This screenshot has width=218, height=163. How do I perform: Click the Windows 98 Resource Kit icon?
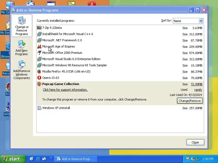coord(39,65)
